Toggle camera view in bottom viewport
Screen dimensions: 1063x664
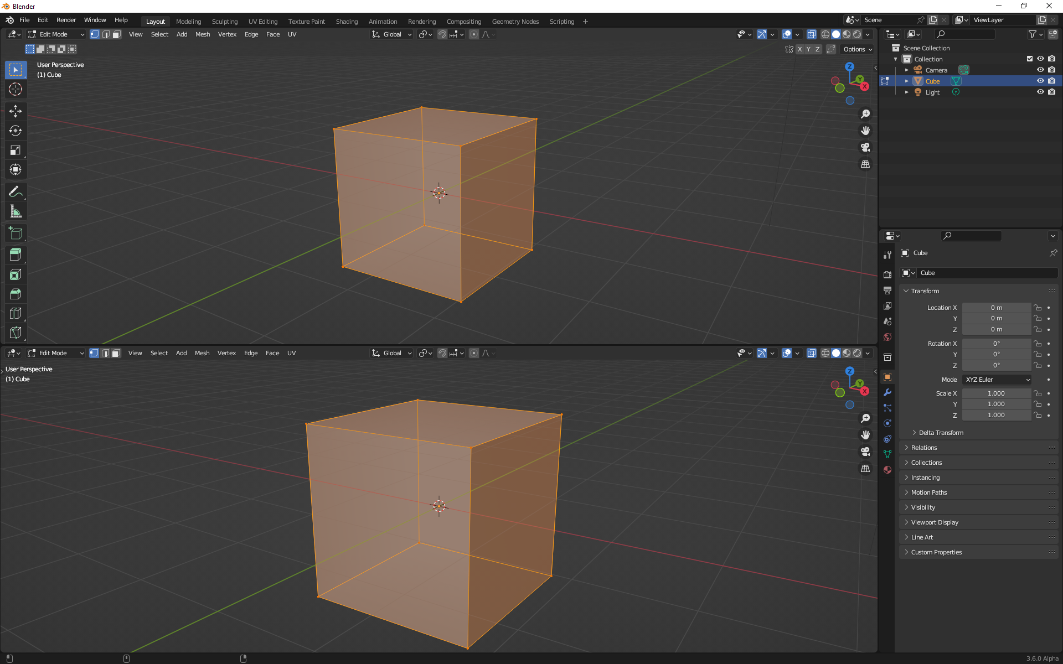click(x=865, y=452)
